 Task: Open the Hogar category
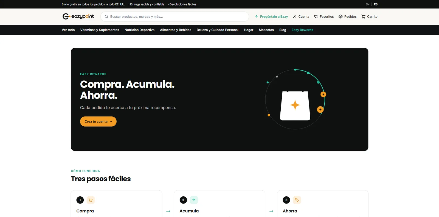tap(249, 30)
